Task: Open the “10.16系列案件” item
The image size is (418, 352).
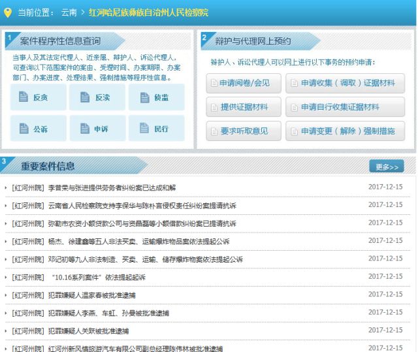Action: [x=99, y=278]
